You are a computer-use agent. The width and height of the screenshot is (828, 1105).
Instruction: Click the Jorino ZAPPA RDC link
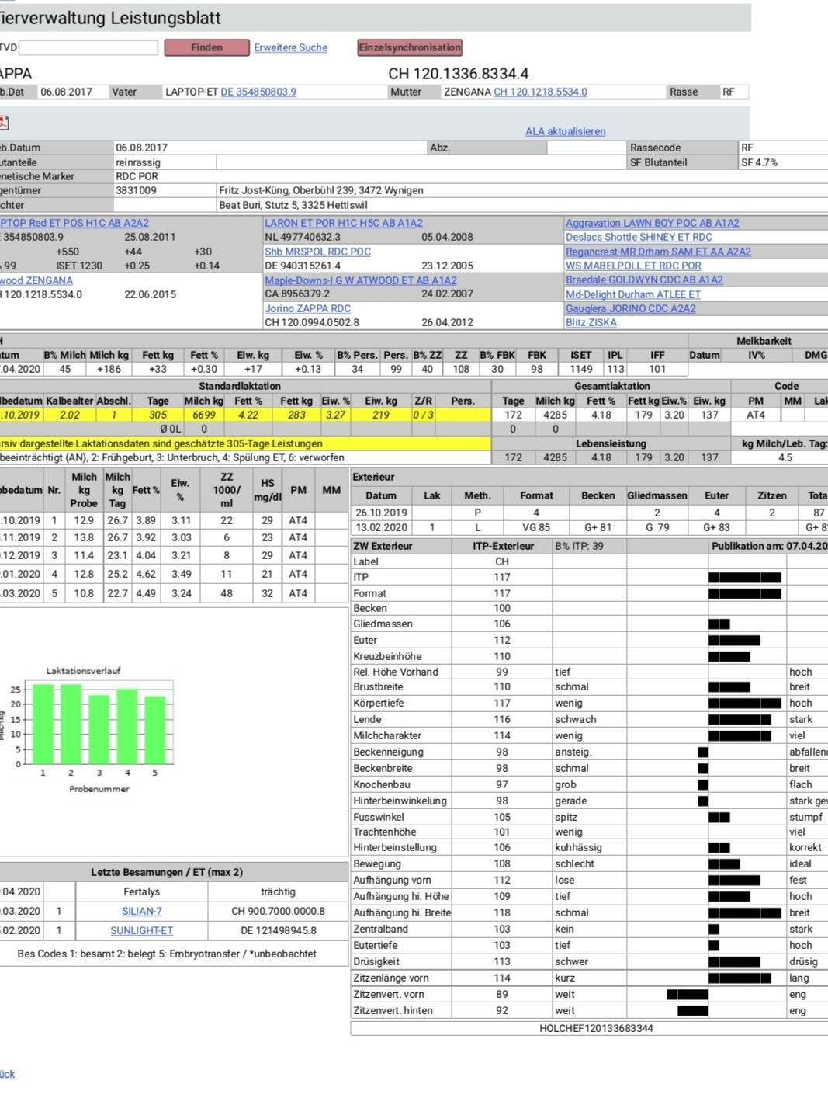307,309
